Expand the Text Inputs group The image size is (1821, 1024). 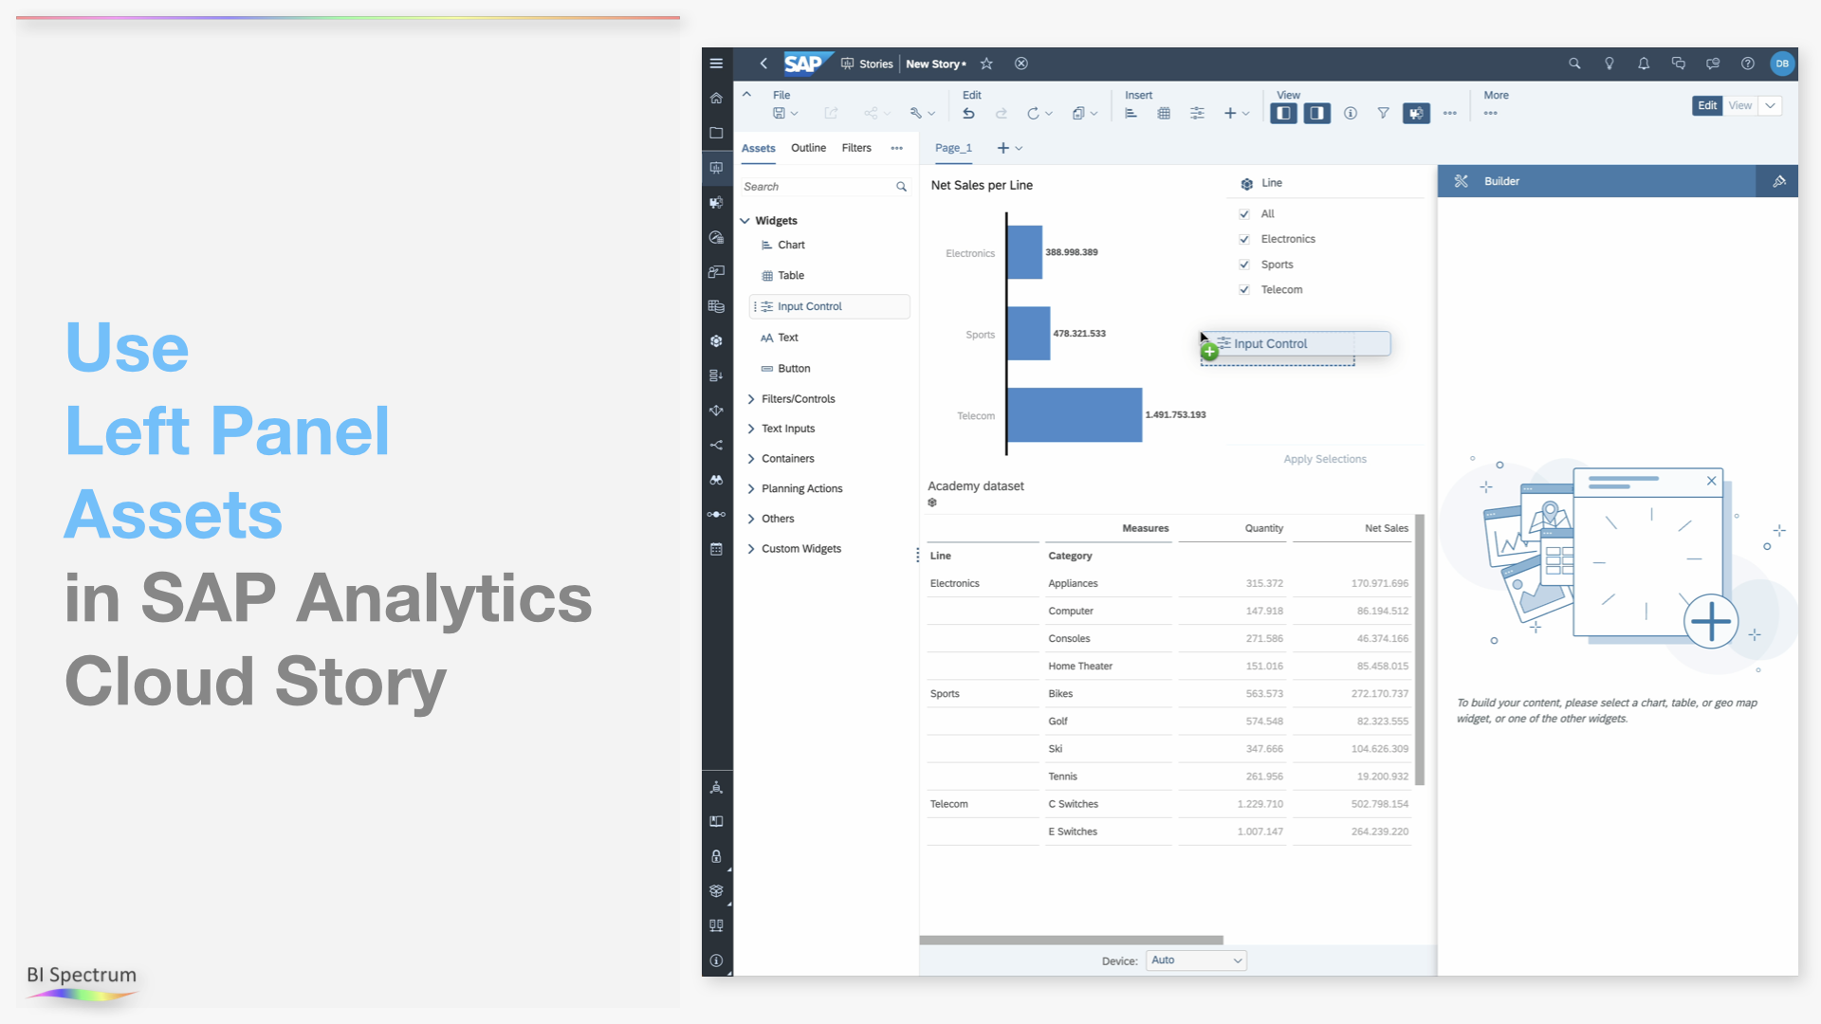pos(751,429)
